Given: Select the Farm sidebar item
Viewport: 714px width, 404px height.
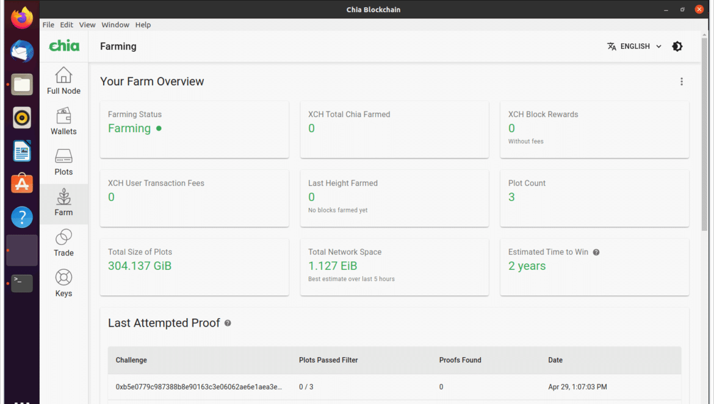Looking at the screenshot, I should coord(63,203).
